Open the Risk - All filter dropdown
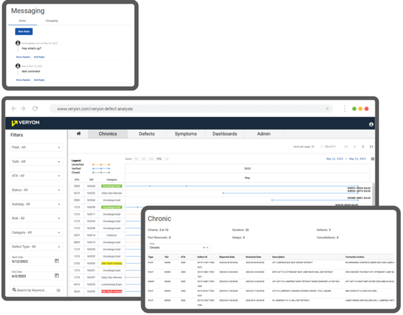 coord(36,218)
